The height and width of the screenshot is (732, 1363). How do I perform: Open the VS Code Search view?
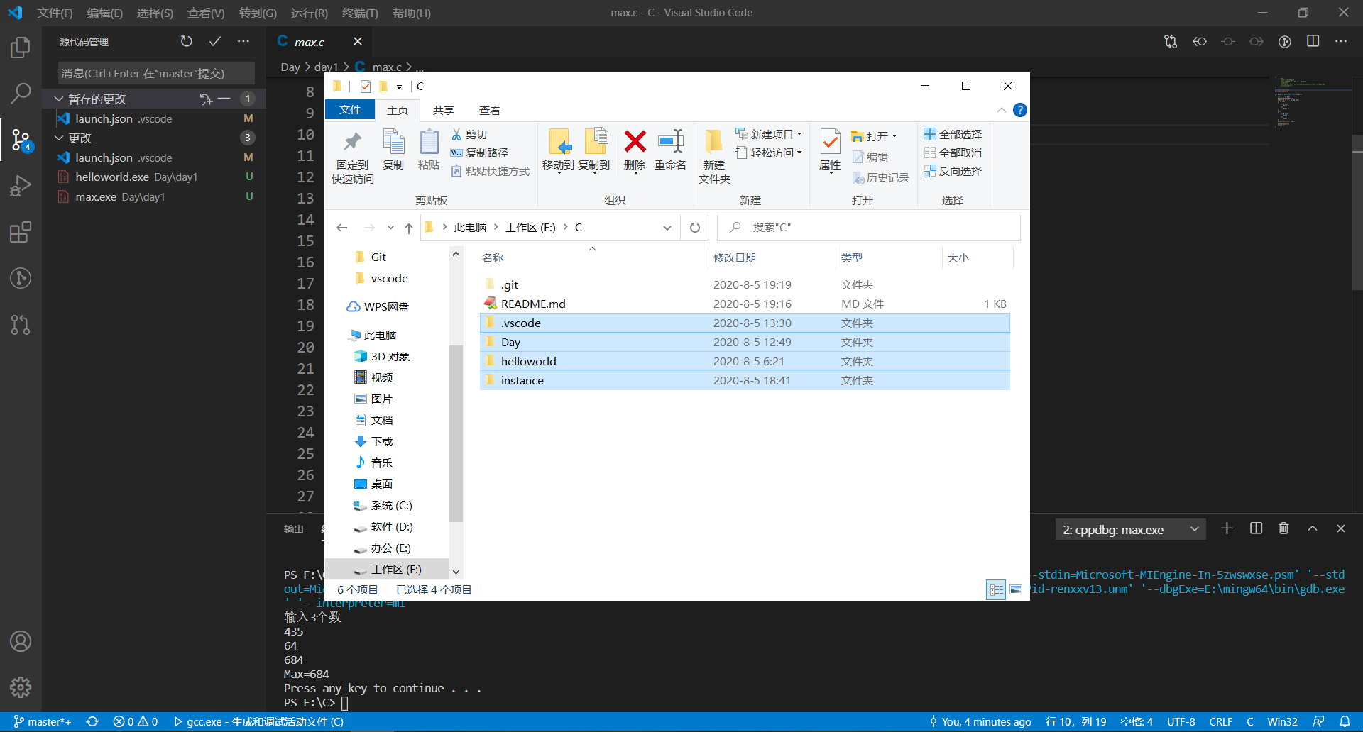[21, 93]
